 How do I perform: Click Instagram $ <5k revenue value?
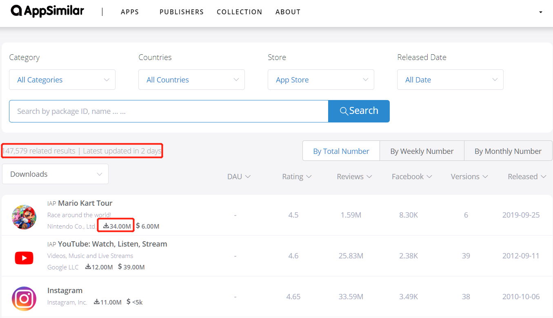135,302
